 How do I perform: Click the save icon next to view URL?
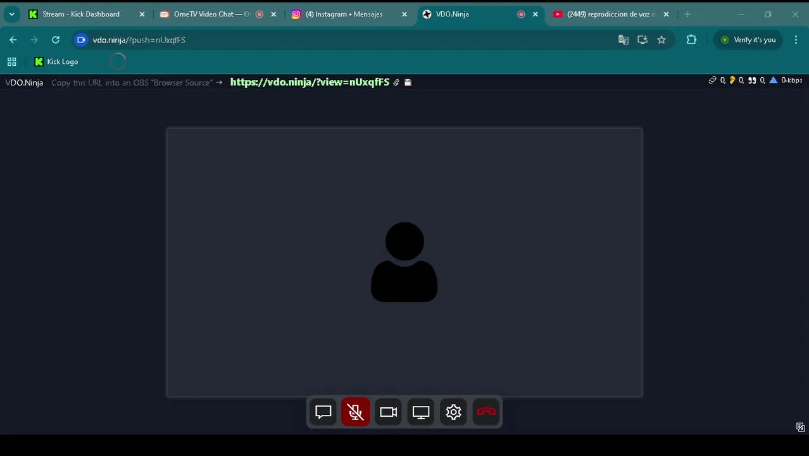pos(408,82)
